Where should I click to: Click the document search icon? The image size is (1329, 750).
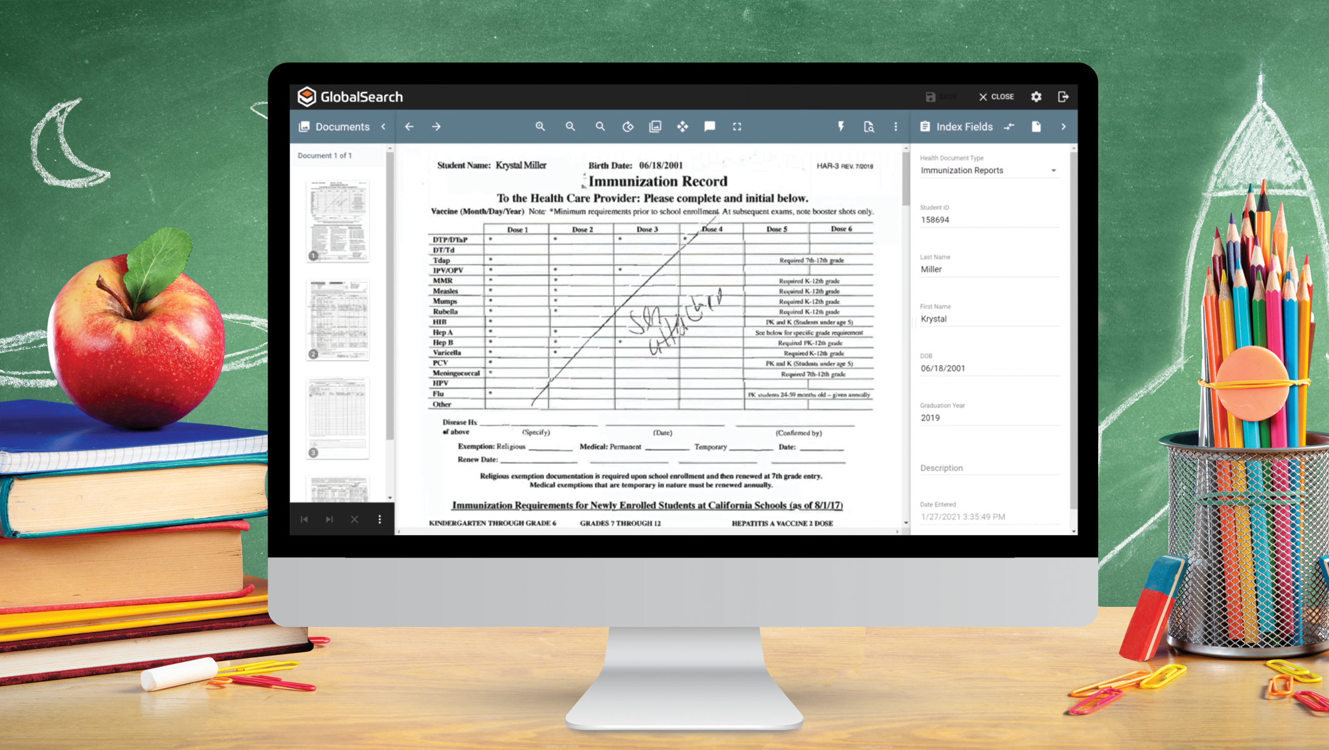[869, 127]
